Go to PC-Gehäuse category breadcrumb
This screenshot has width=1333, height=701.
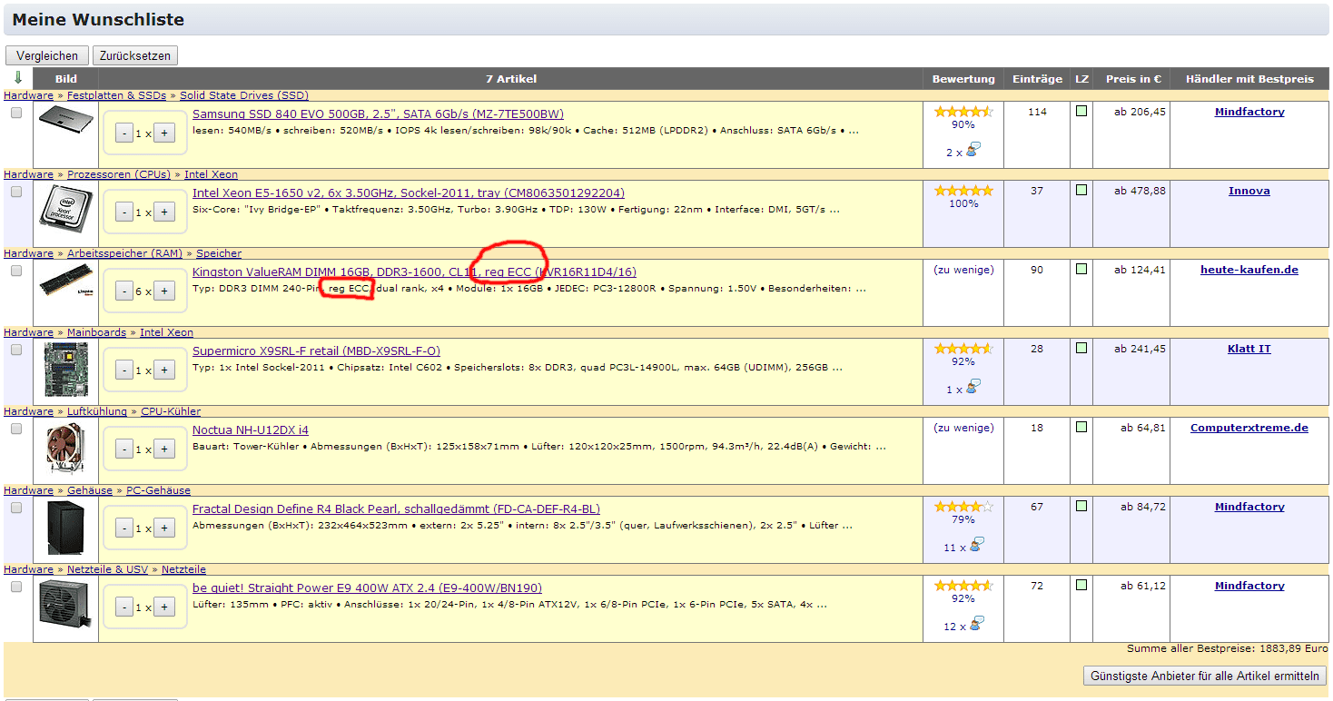pos(158,490)
